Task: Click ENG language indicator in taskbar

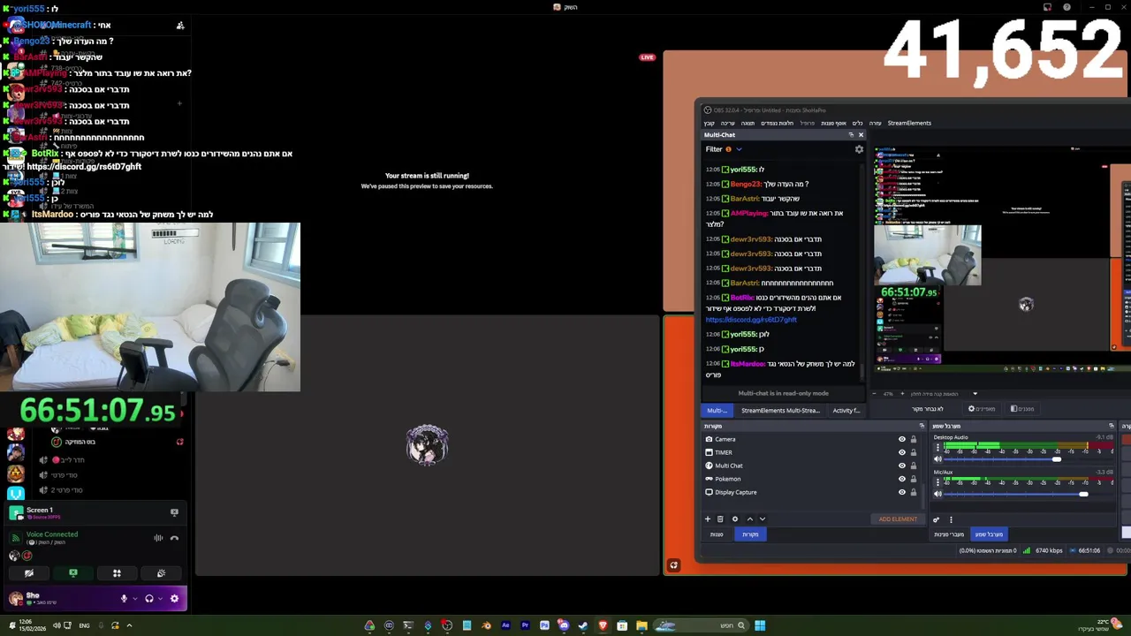Action: (84, 625)
